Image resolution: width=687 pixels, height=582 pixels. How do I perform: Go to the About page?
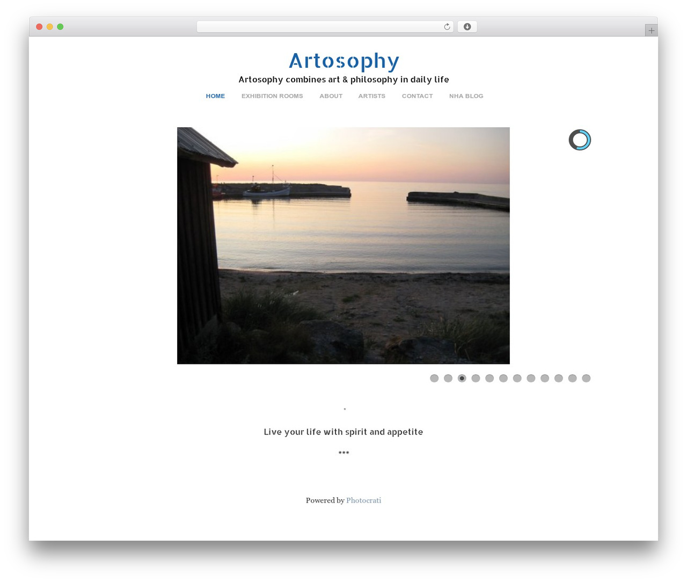pyautogui.click(x=331, y=96)
